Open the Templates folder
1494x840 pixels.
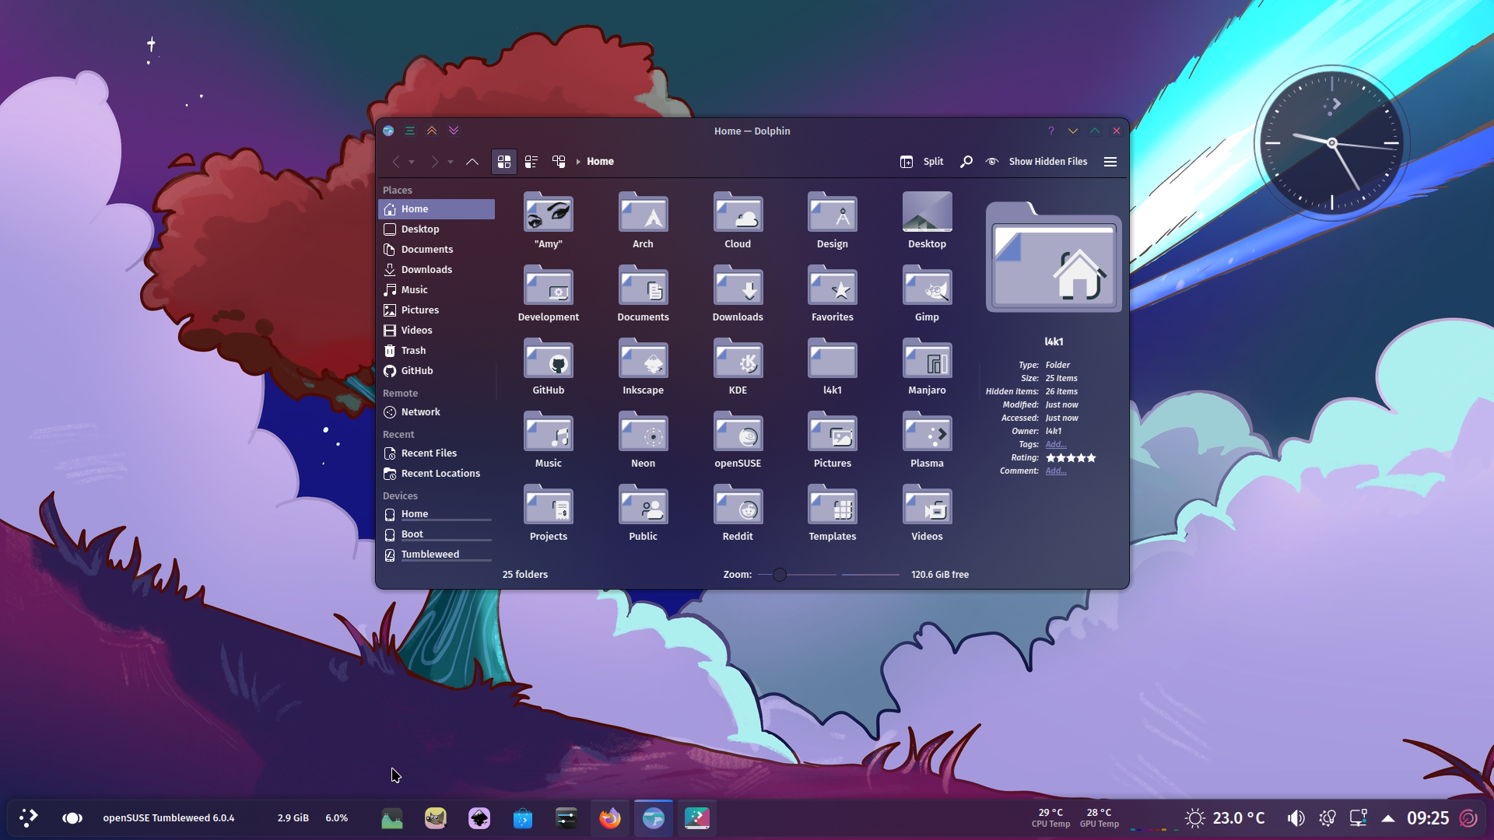coord(833,513)
